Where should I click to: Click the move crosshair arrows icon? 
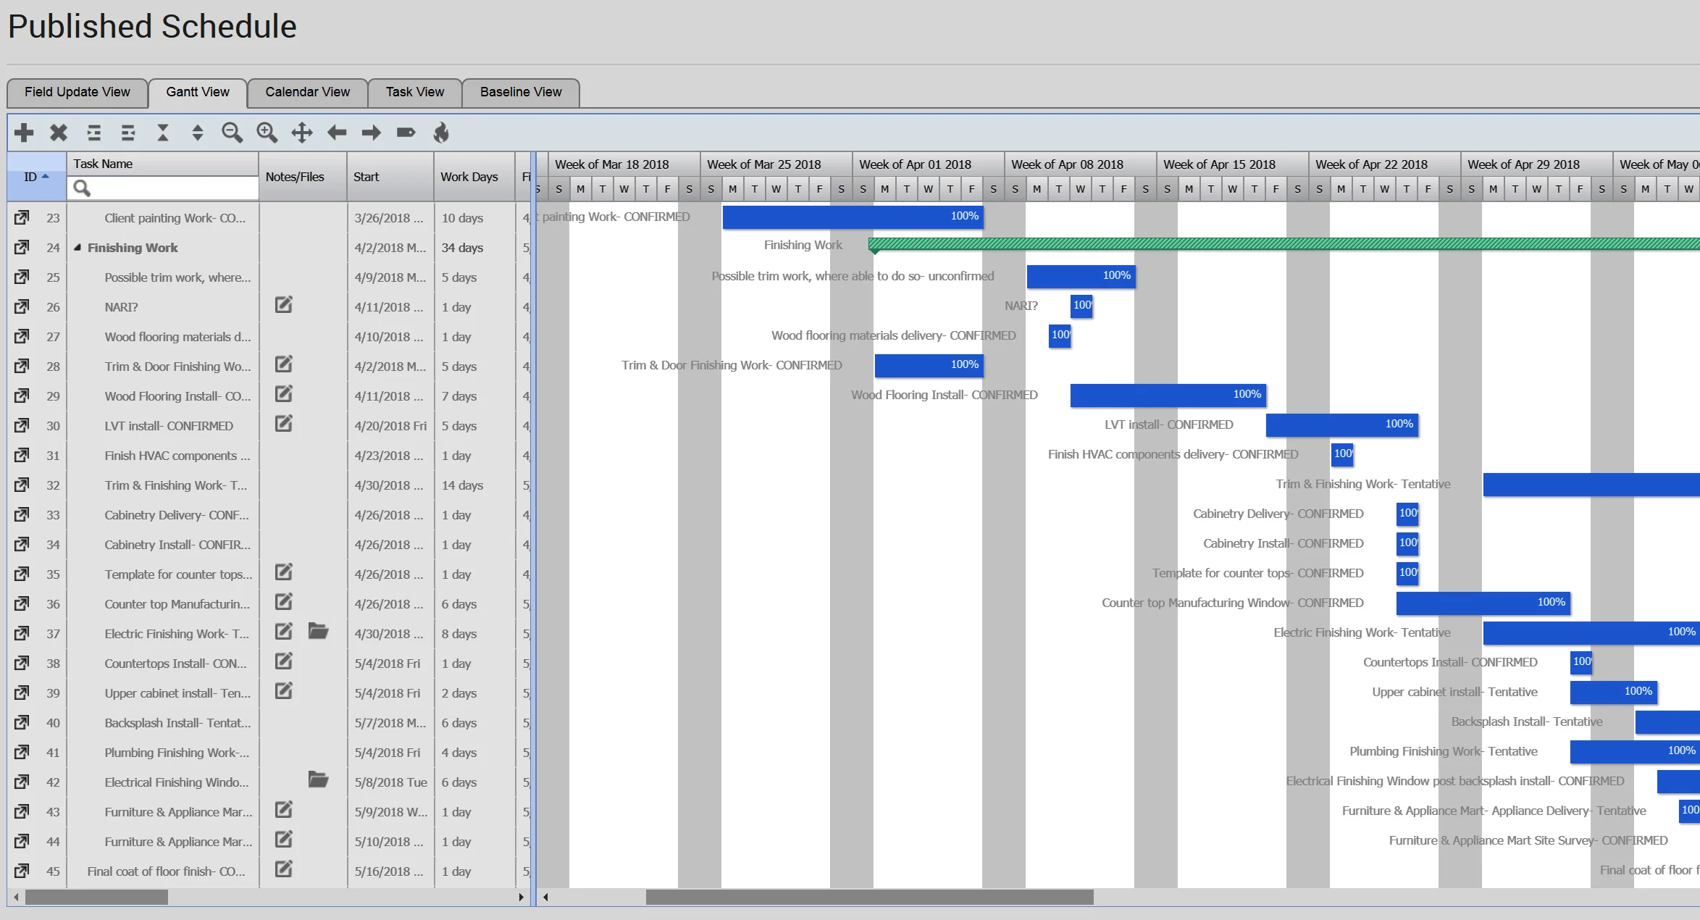pyautogui.click(x=302, y=133)
